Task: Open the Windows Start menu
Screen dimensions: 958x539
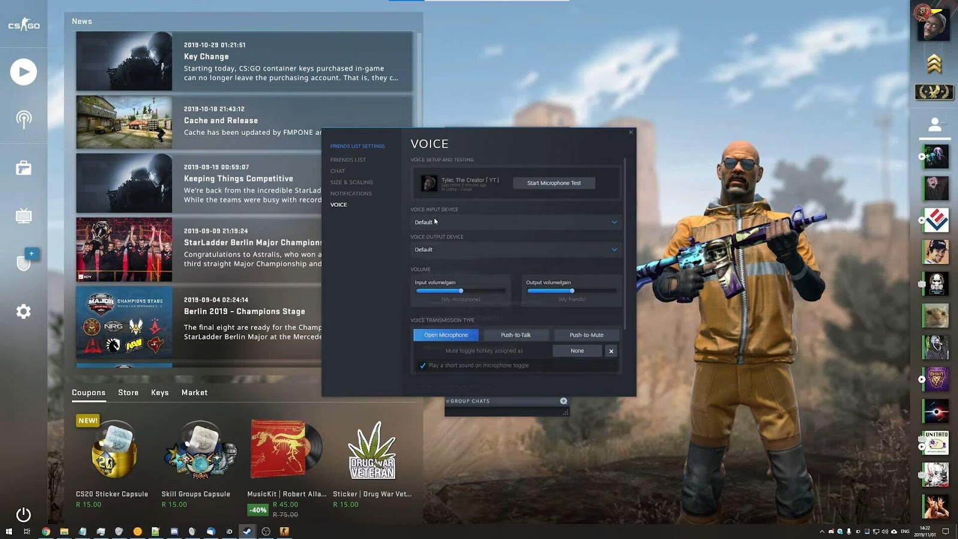Action: [9, 531]
